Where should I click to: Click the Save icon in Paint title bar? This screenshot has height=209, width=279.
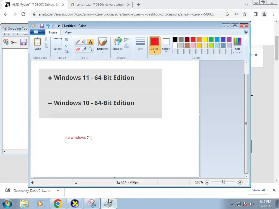(x=42, y=26)
